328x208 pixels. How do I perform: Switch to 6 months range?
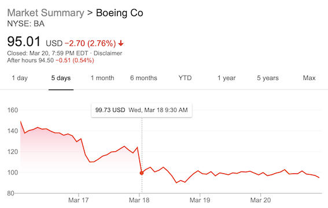(x=143, y=78)
